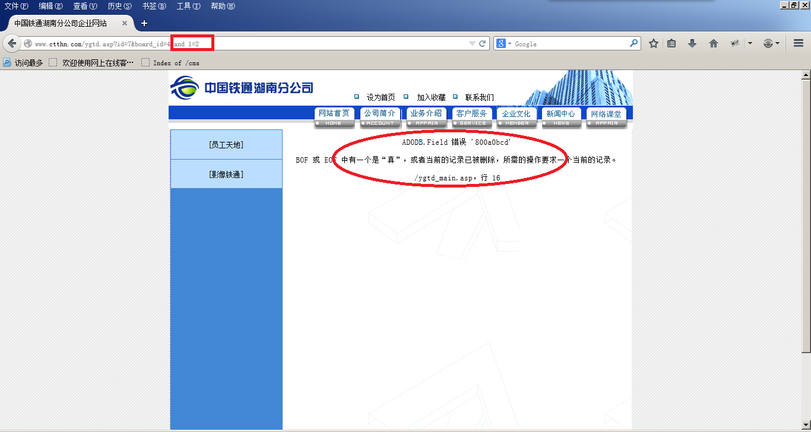Click the 加入收藏 link
Screen dimensions: 811x432
[x=431, y=97]
